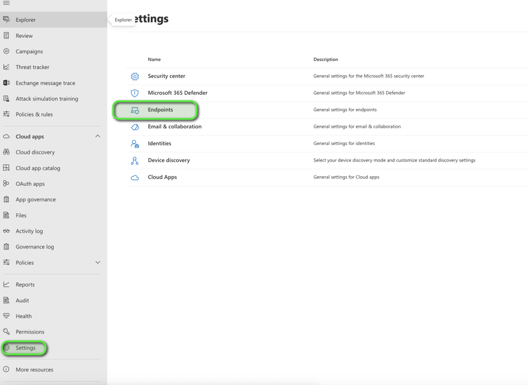
Task: Expand the Policies submenu chevron
Action: point(98,263)
